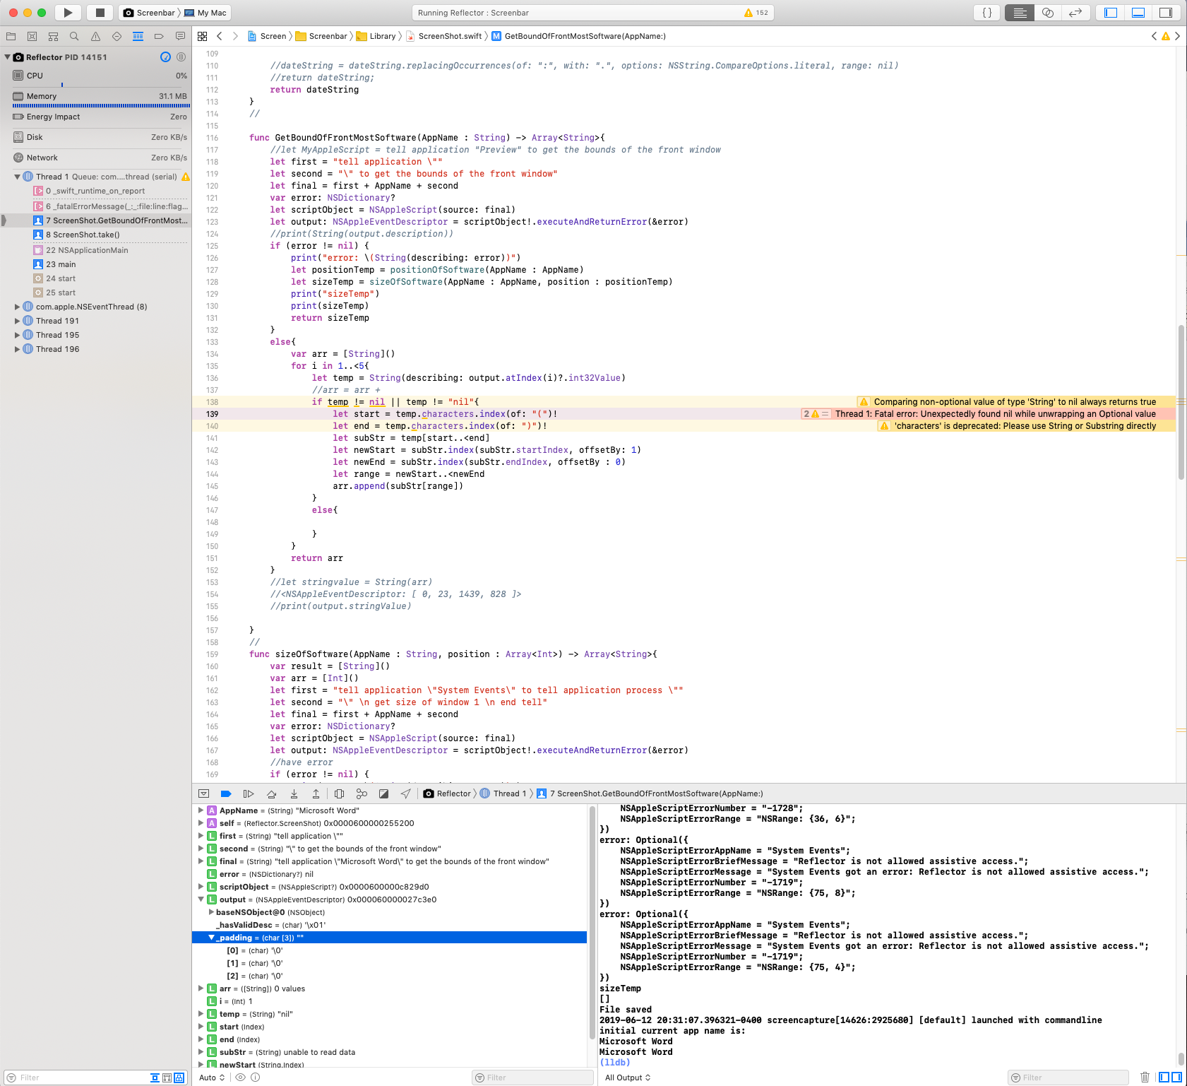Open the Test navigator diamond icon

click(117, 36)
